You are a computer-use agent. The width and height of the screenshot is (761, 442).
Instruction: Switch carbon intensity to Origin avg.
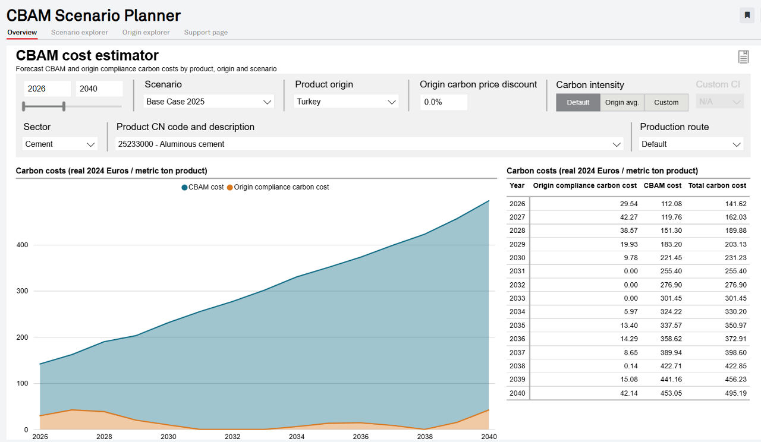point(622,102)
